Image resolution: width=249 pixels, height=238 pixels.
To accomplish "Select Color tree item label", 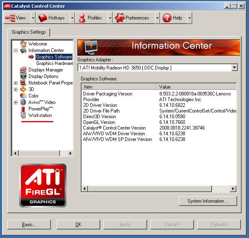I will [x=33, y=96].
